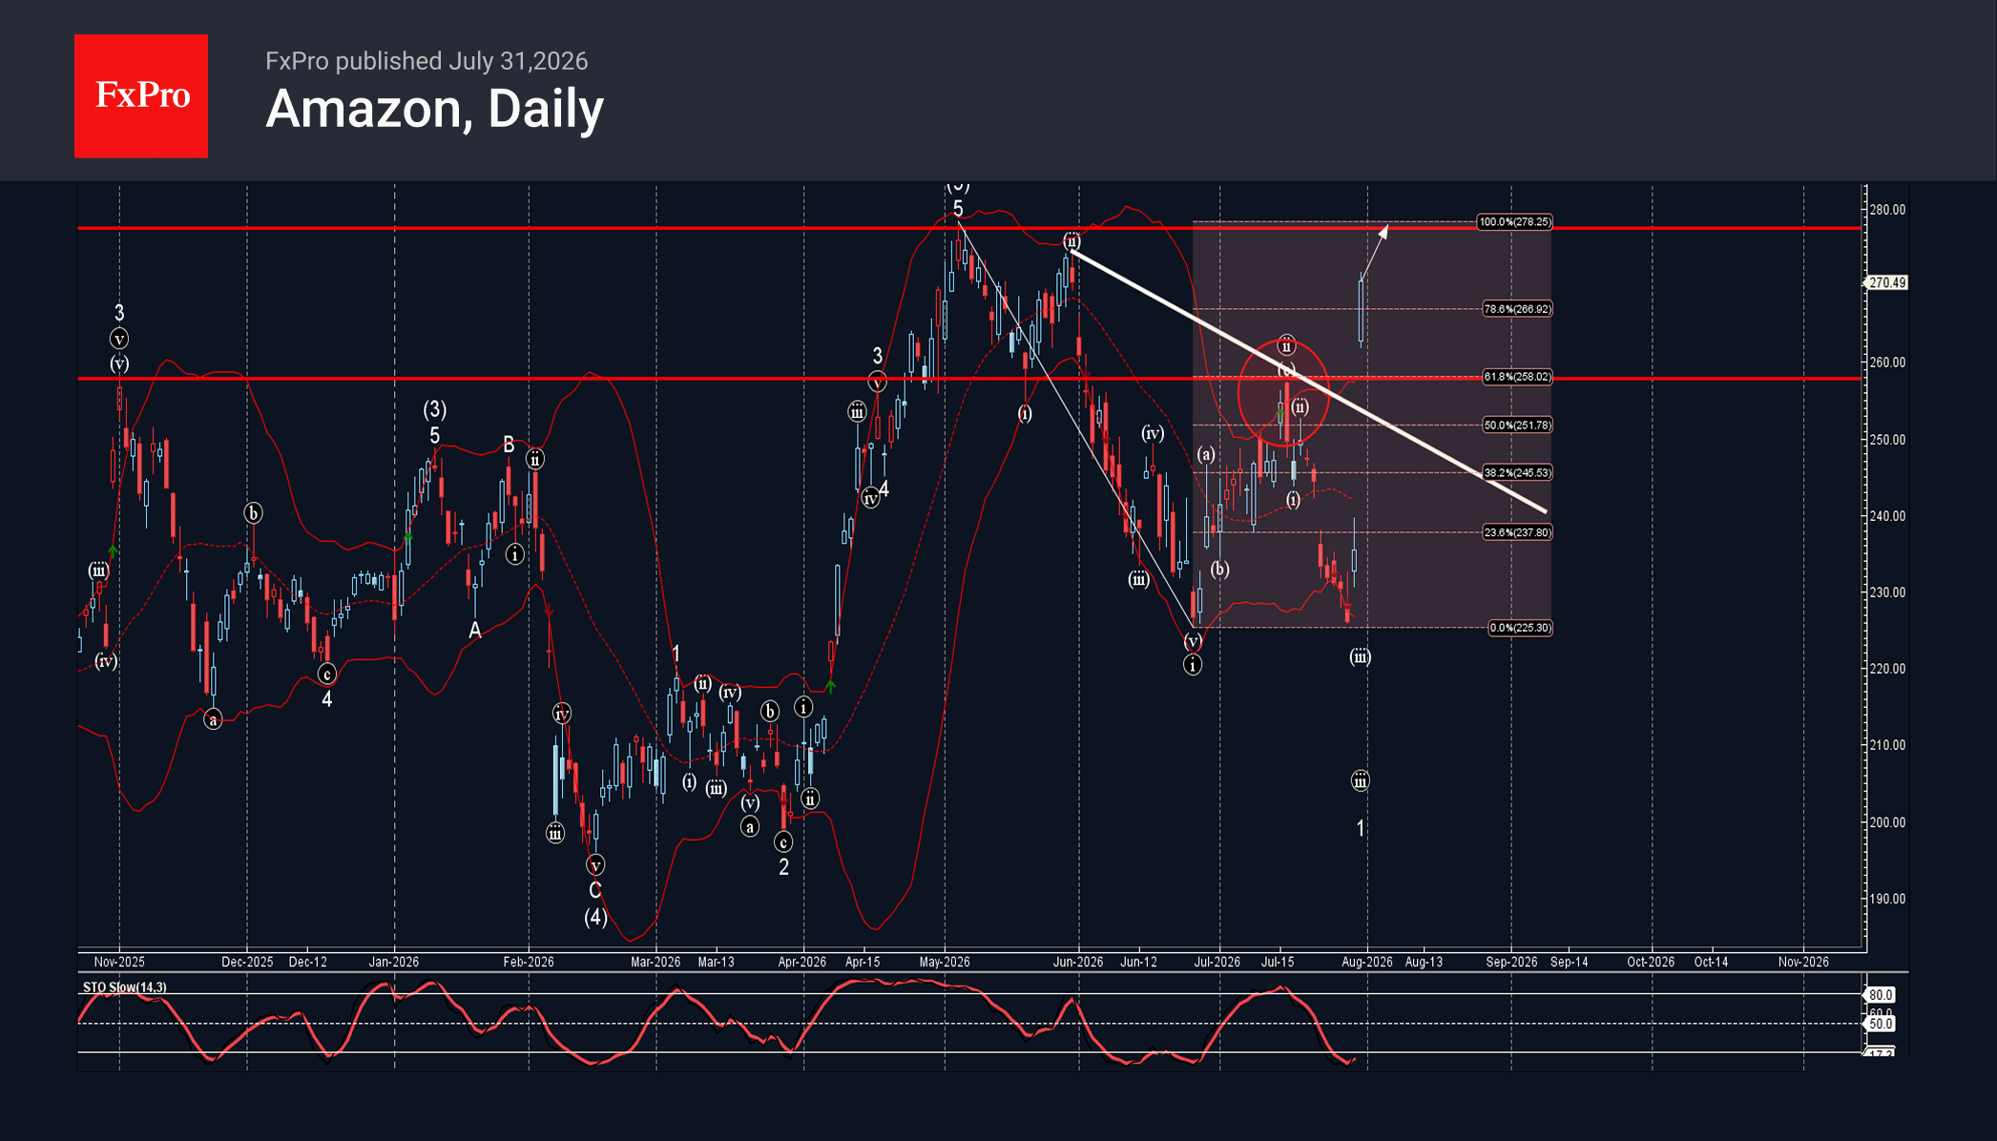Click the May-2026 date label

[x=945, y=962]
